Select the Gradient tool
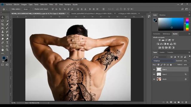The image size is (191, 107). coord(7,35)
